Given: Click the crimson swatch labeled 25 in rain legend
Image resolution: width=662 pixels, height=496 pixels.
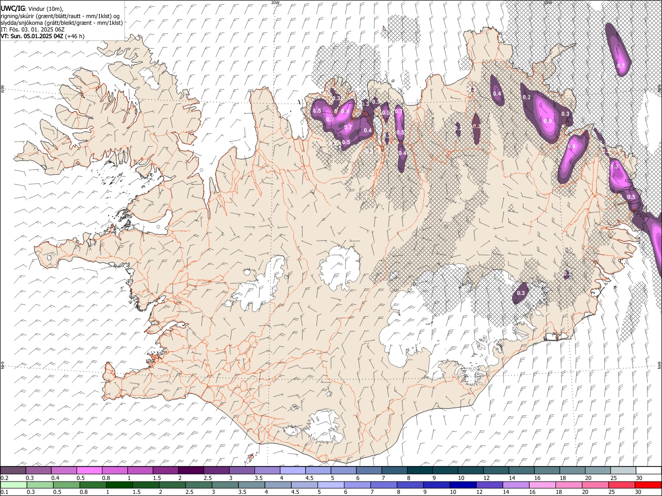Looking at the screenshot, I should click(x=621, y=485).
